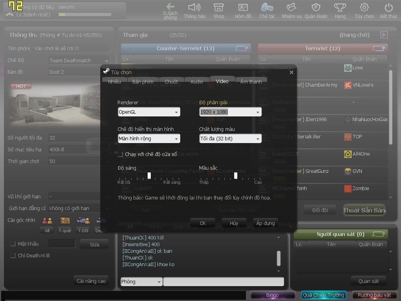
Task: Toggle the Mật khẩu password checkbox
Action: click(13, 244)
